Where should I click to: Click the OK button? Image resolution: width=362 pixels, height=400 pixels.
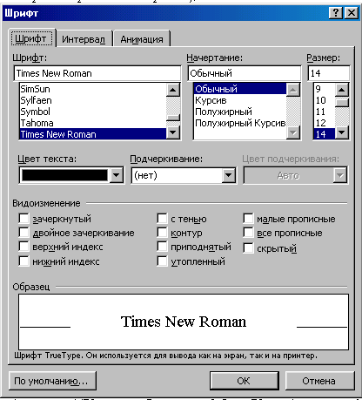click(x=244, y=381)
